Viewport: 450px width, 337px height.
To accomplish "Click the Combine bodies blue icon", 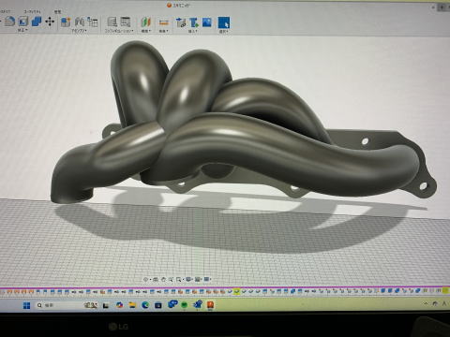I will click(x=37, y=22).
